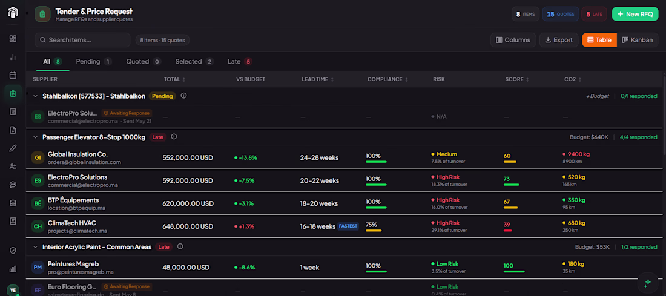
Task: Open the calendar icon in sidebar
Action: click(13, 75)
